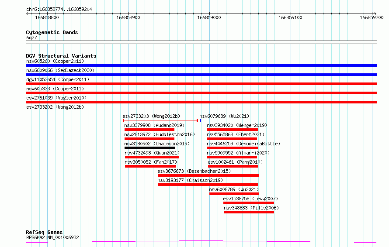Select red bar under esv2761039
The width and height of the screenshot is (389, 247).
pos(201,102)
